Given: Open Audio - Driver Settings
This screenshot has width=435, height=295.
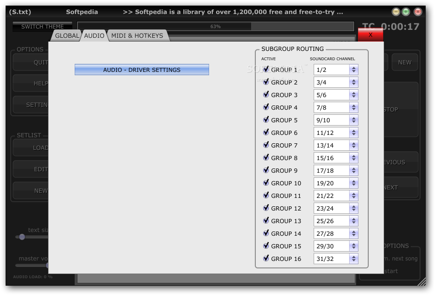Looking at the screenshot, I should point(141,70).
